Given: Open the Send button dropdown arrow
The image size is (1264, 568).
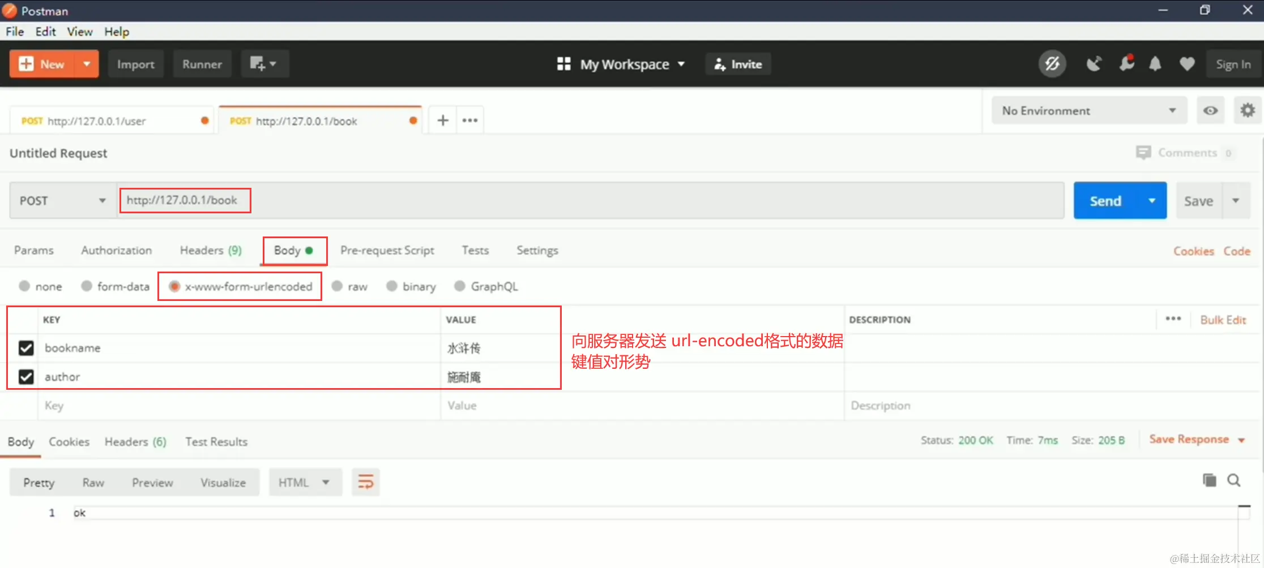Looking at the screenshot, I should [x=1151, y=200].
